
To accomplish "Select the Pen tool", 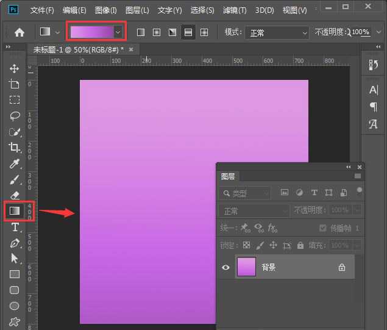I will click(14, 243).
